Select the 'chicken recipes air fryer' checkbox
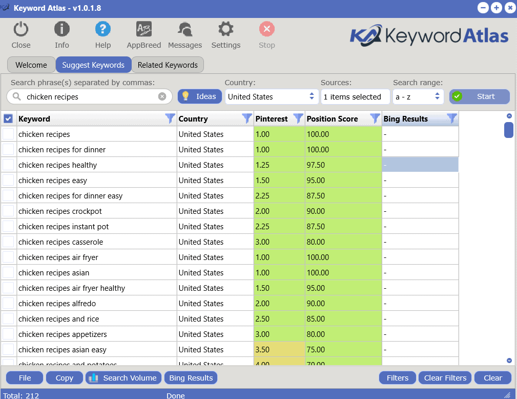 [x=8, y=257]
